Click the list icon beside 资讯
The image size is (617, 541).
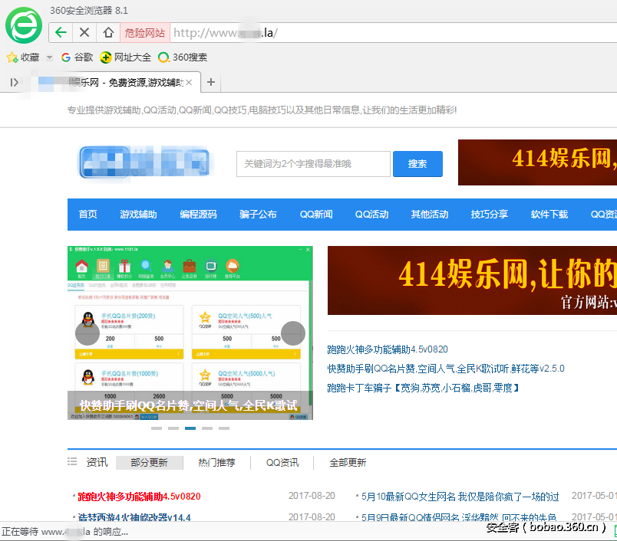[71, 461]
